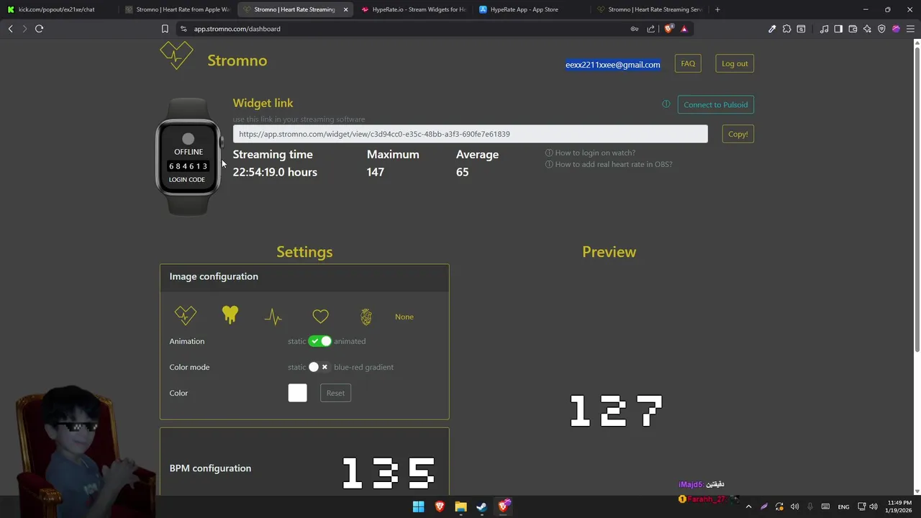Click the Average value 65

click(462, 172)
